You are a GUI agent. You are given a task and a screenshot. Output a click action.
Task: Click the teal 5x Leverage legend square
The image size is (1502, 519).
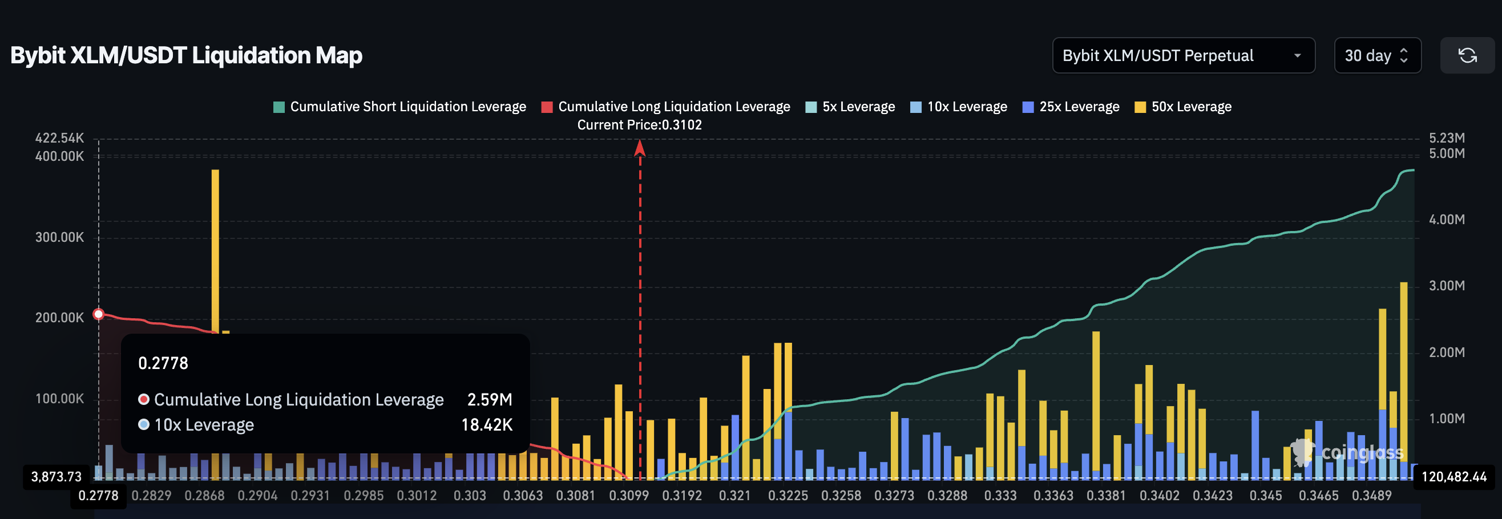[811, 107]
